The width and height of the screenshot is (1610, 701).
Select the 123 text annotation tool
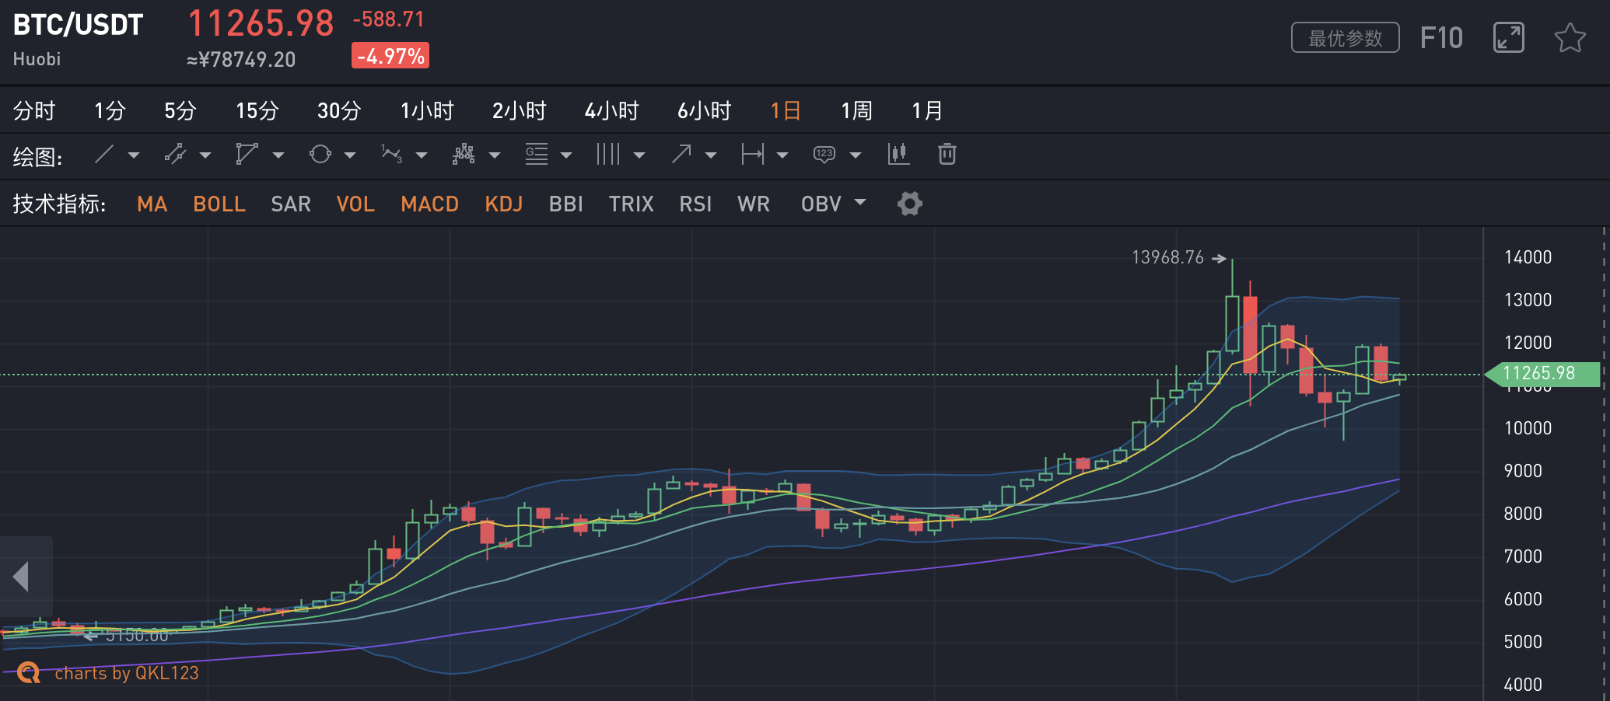(x=824, y=154)
